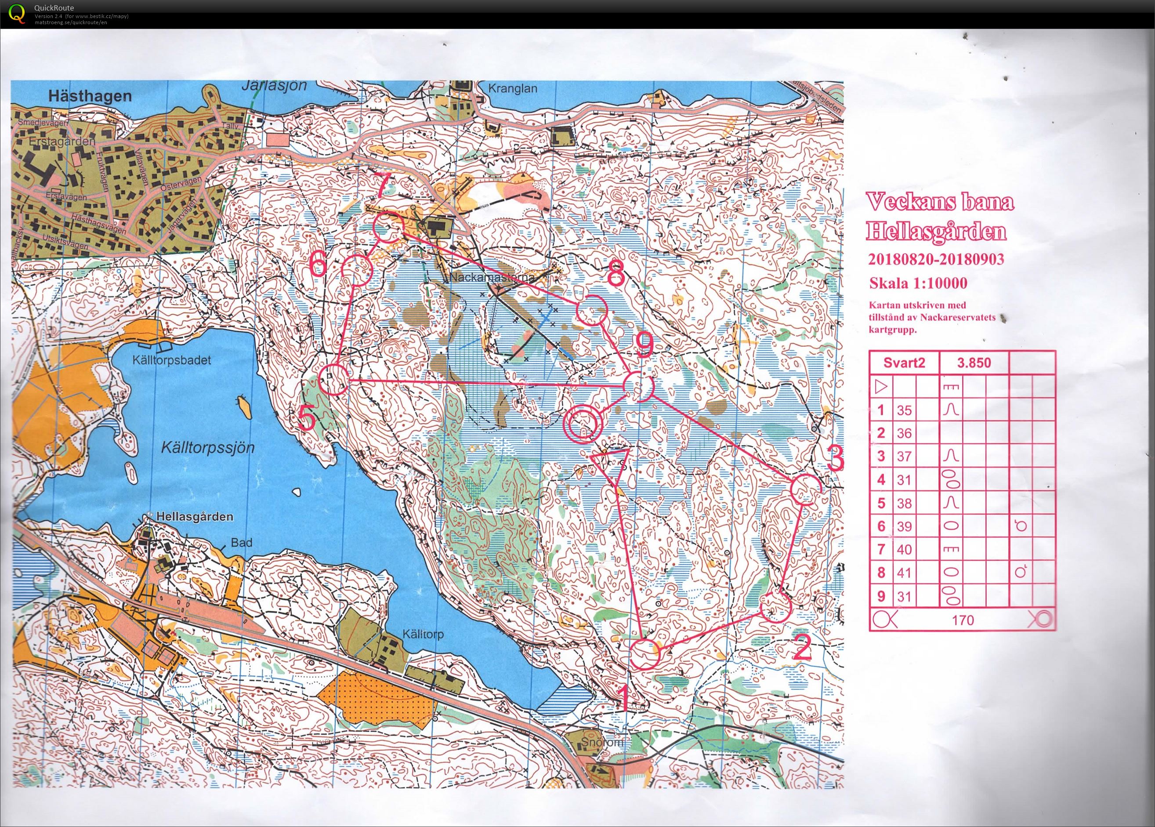1155x827 pixels.
Task: Select control circle 2 on the map
Action: click(776, 608)
